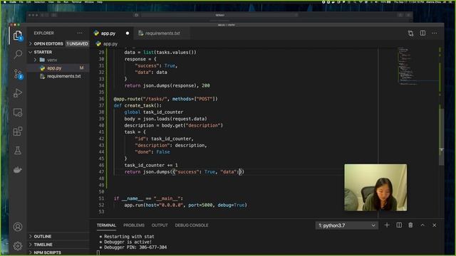Open editor more actions menu

point(435,33)
